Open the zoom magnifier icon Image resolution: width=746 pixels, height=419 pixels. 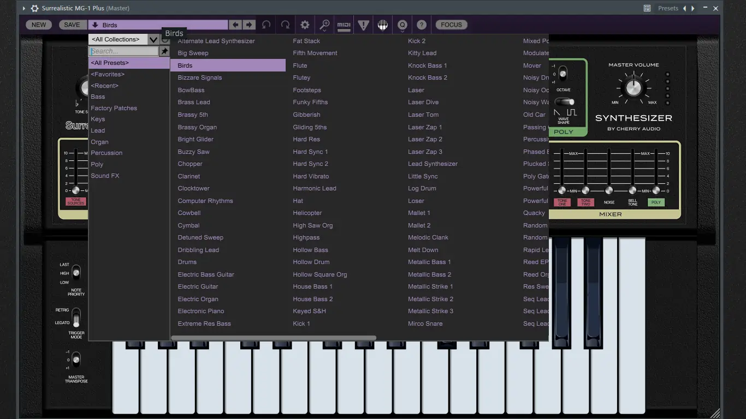click(x=324, y=25)
